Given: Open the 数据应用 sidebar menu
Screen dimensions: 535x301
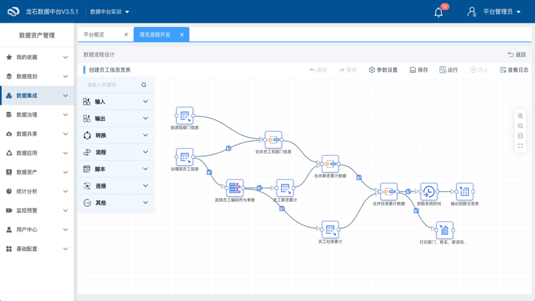Looking at the screenshot, I should (37, 153).
